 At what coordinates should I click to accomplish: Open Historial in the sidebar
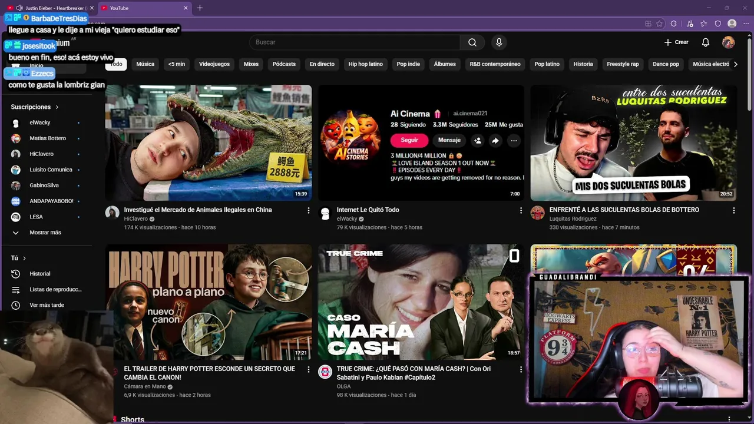45,274
